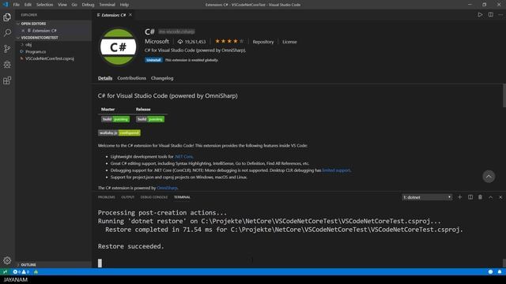Click the feedback smiley in status bar

coord(490,271)
